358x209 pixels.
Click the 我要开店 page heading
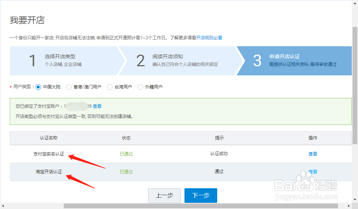coord(27,20)
